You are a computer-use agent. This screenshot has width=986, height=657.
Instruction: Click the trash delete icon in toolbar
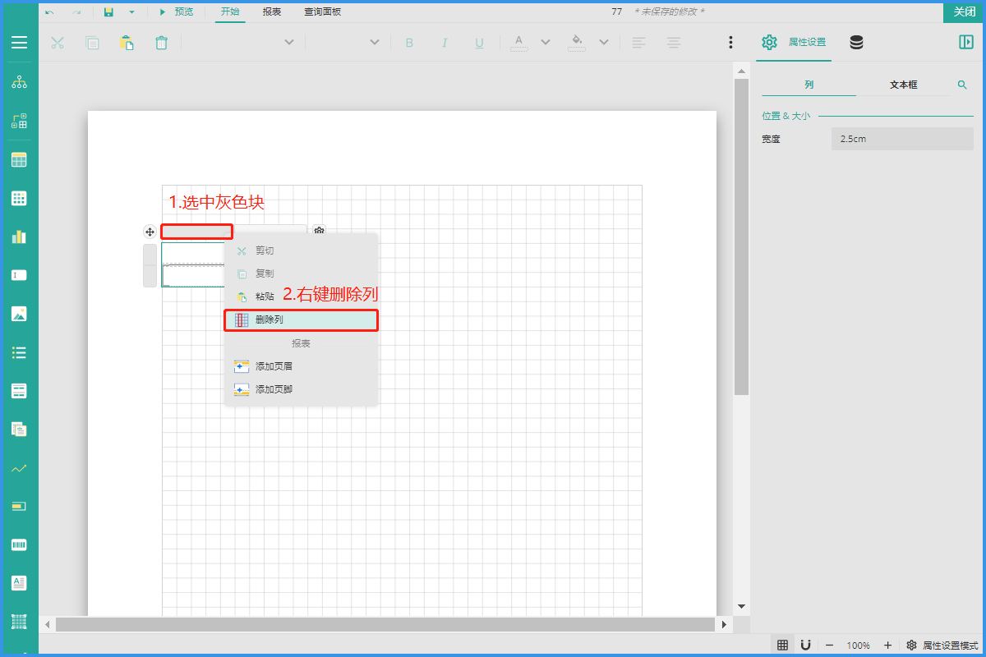tap(162, 43)
